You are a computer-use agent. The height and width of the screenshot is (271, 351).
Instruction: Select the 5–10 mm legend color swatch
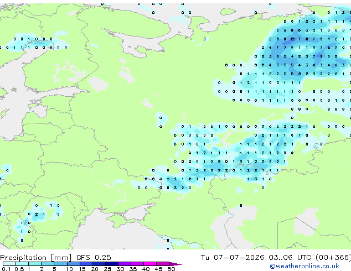60,264
